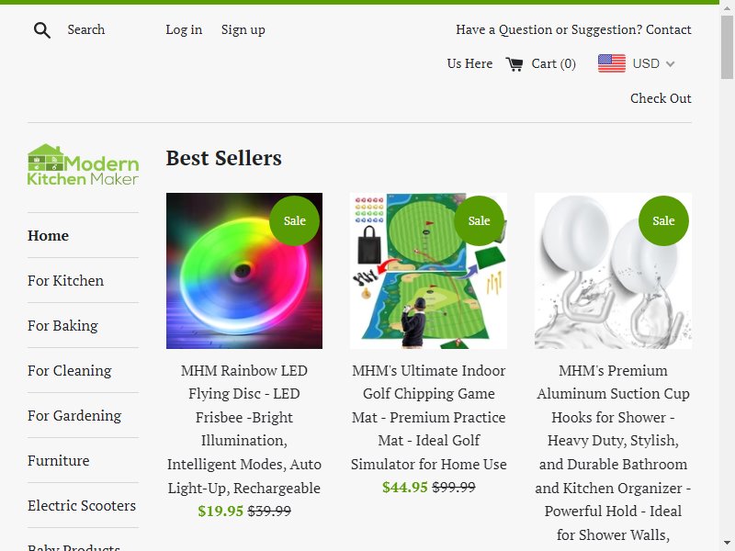
Task: Go to For Gardening category
Action: click(x=74, y=416)
